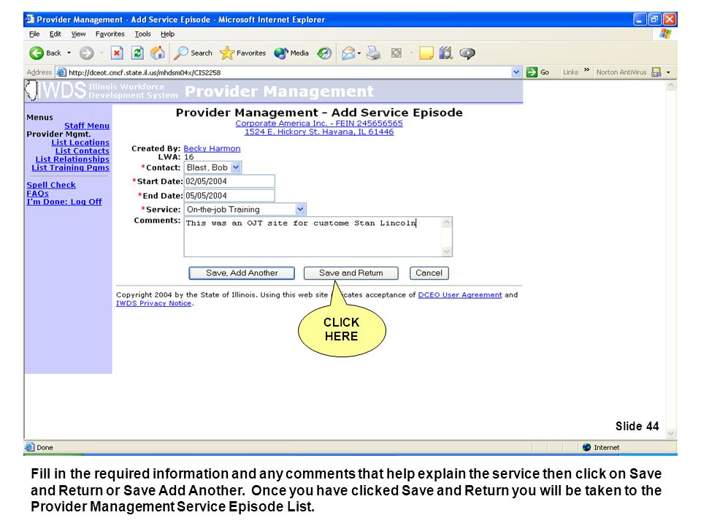
Task: Click the Mail envelope icon
Action: 348,53
